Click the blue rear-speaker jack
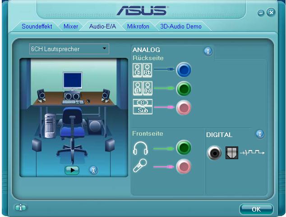 click(x=184, y=70)
